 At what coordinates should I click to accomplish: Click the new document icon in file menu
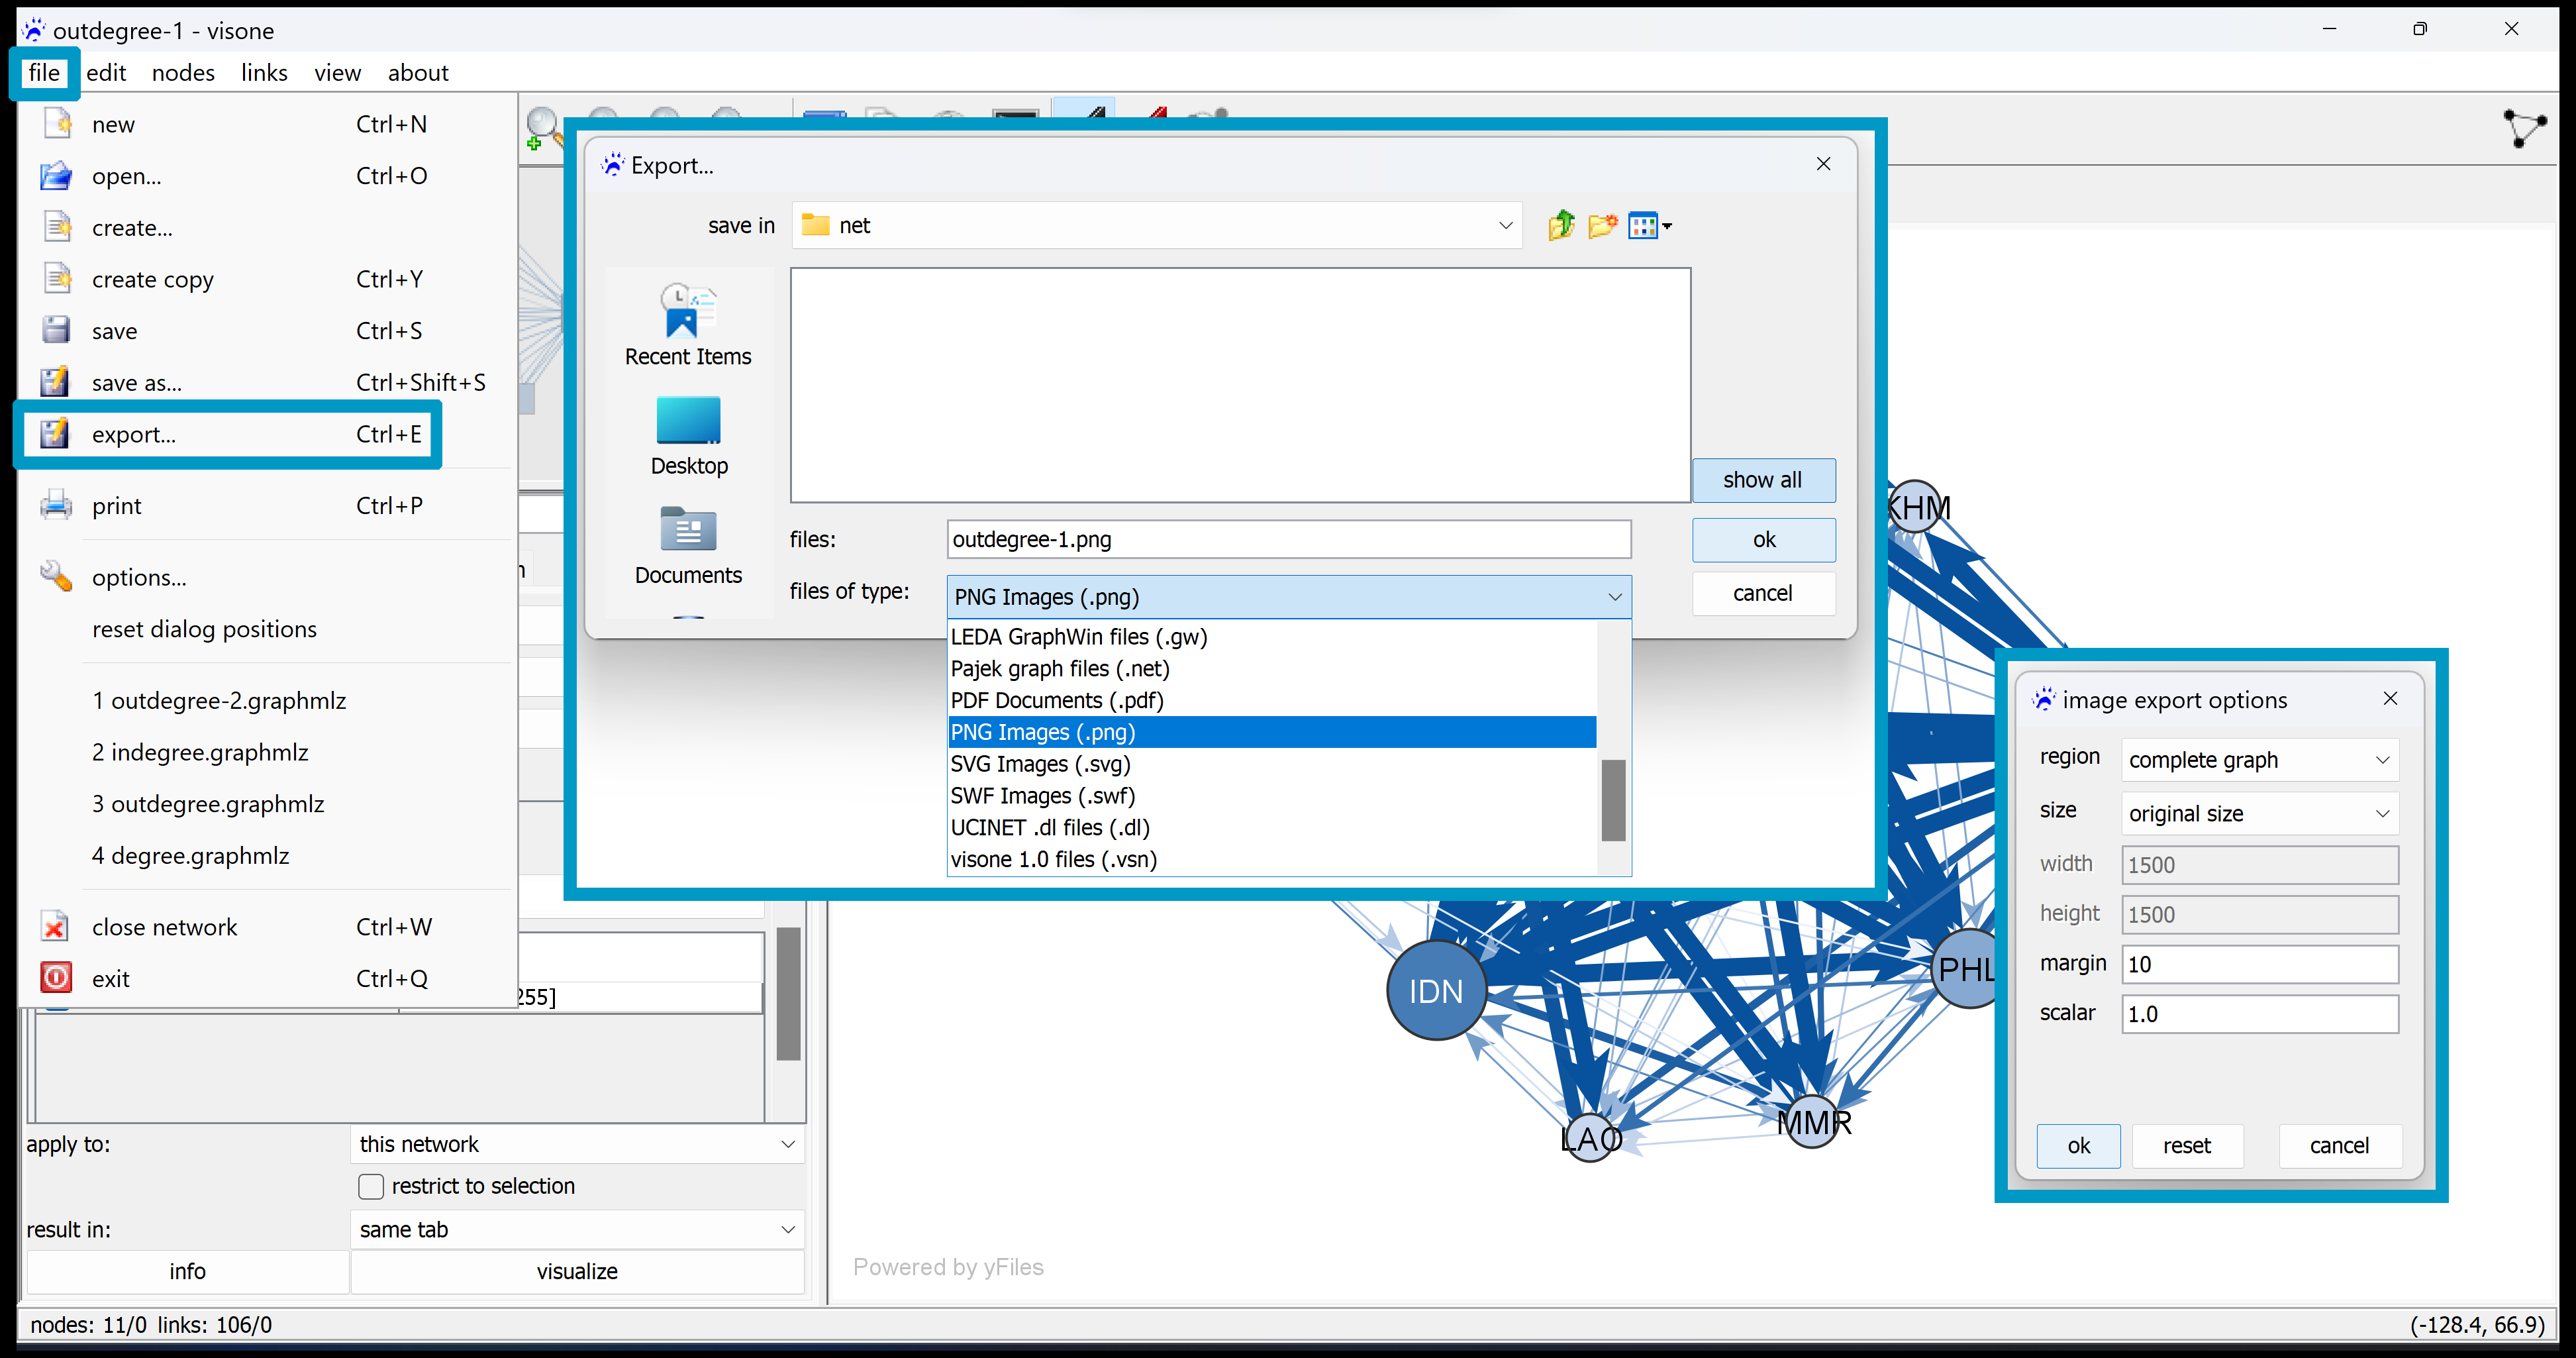[57, 124]
